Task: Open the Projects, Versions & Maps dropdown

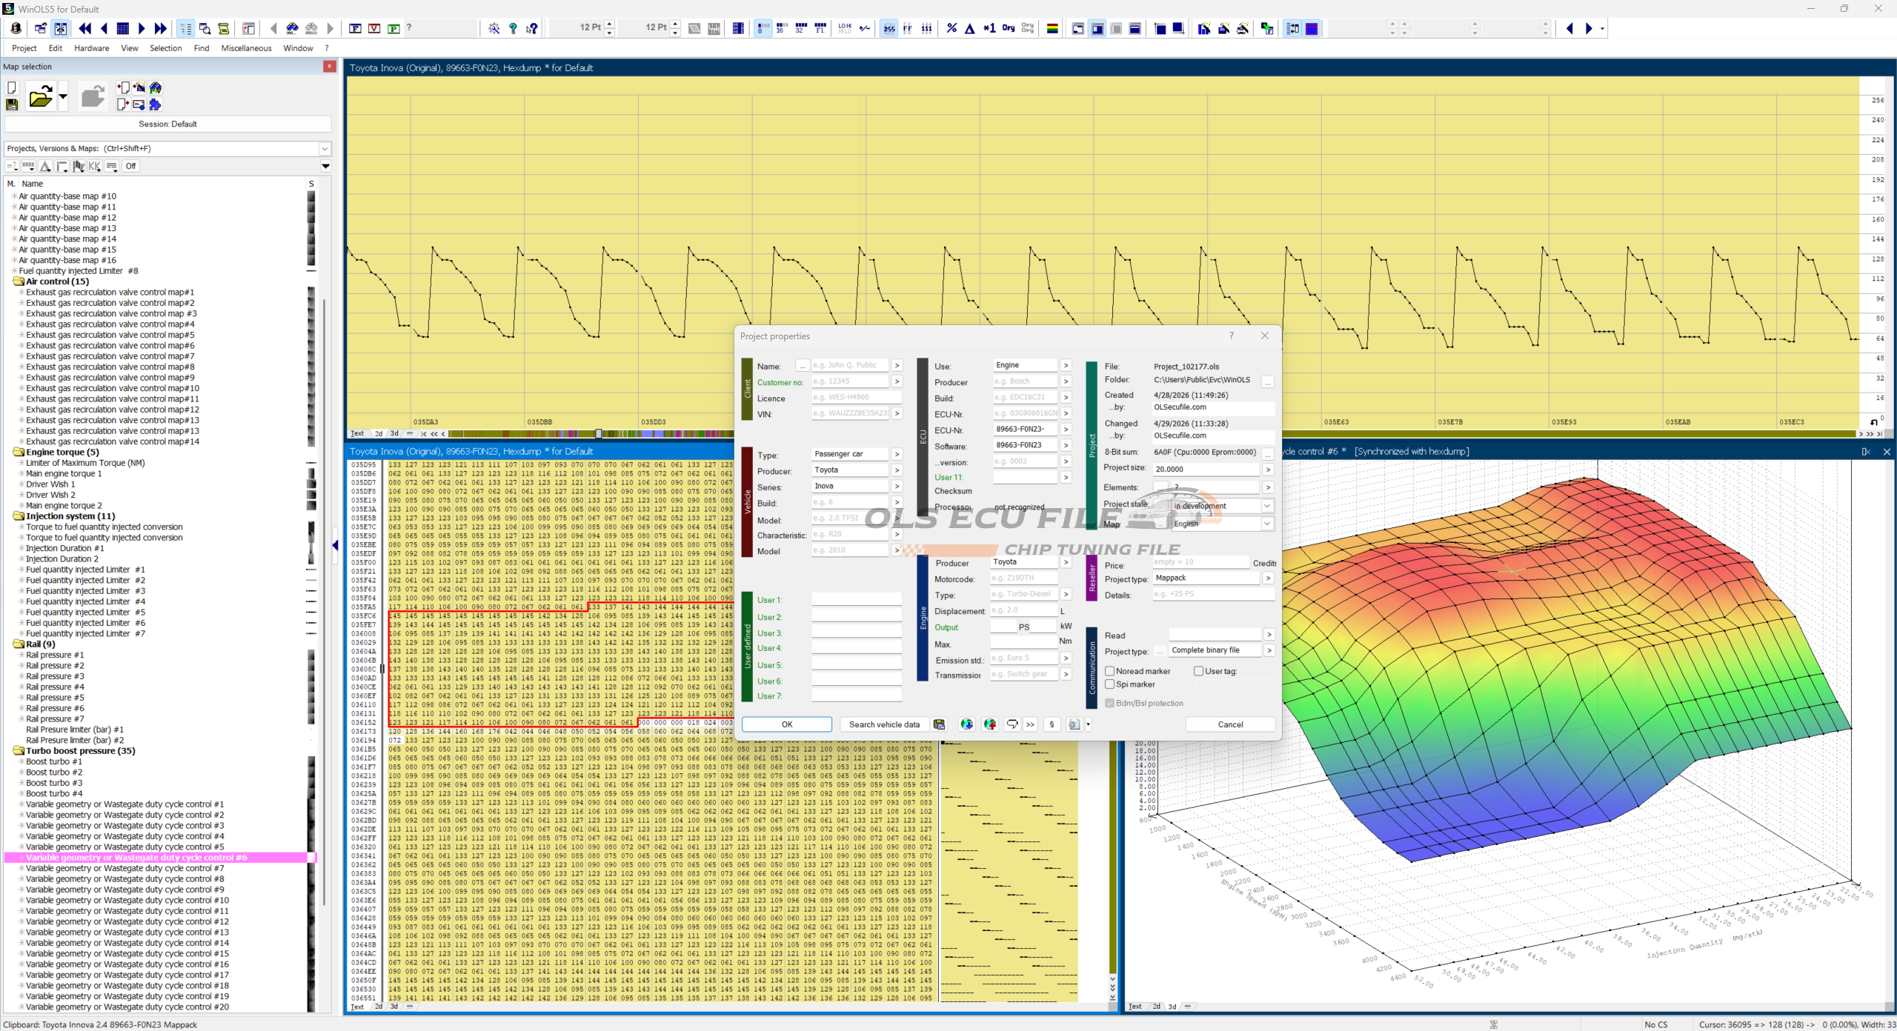Action: coord(324,148)
